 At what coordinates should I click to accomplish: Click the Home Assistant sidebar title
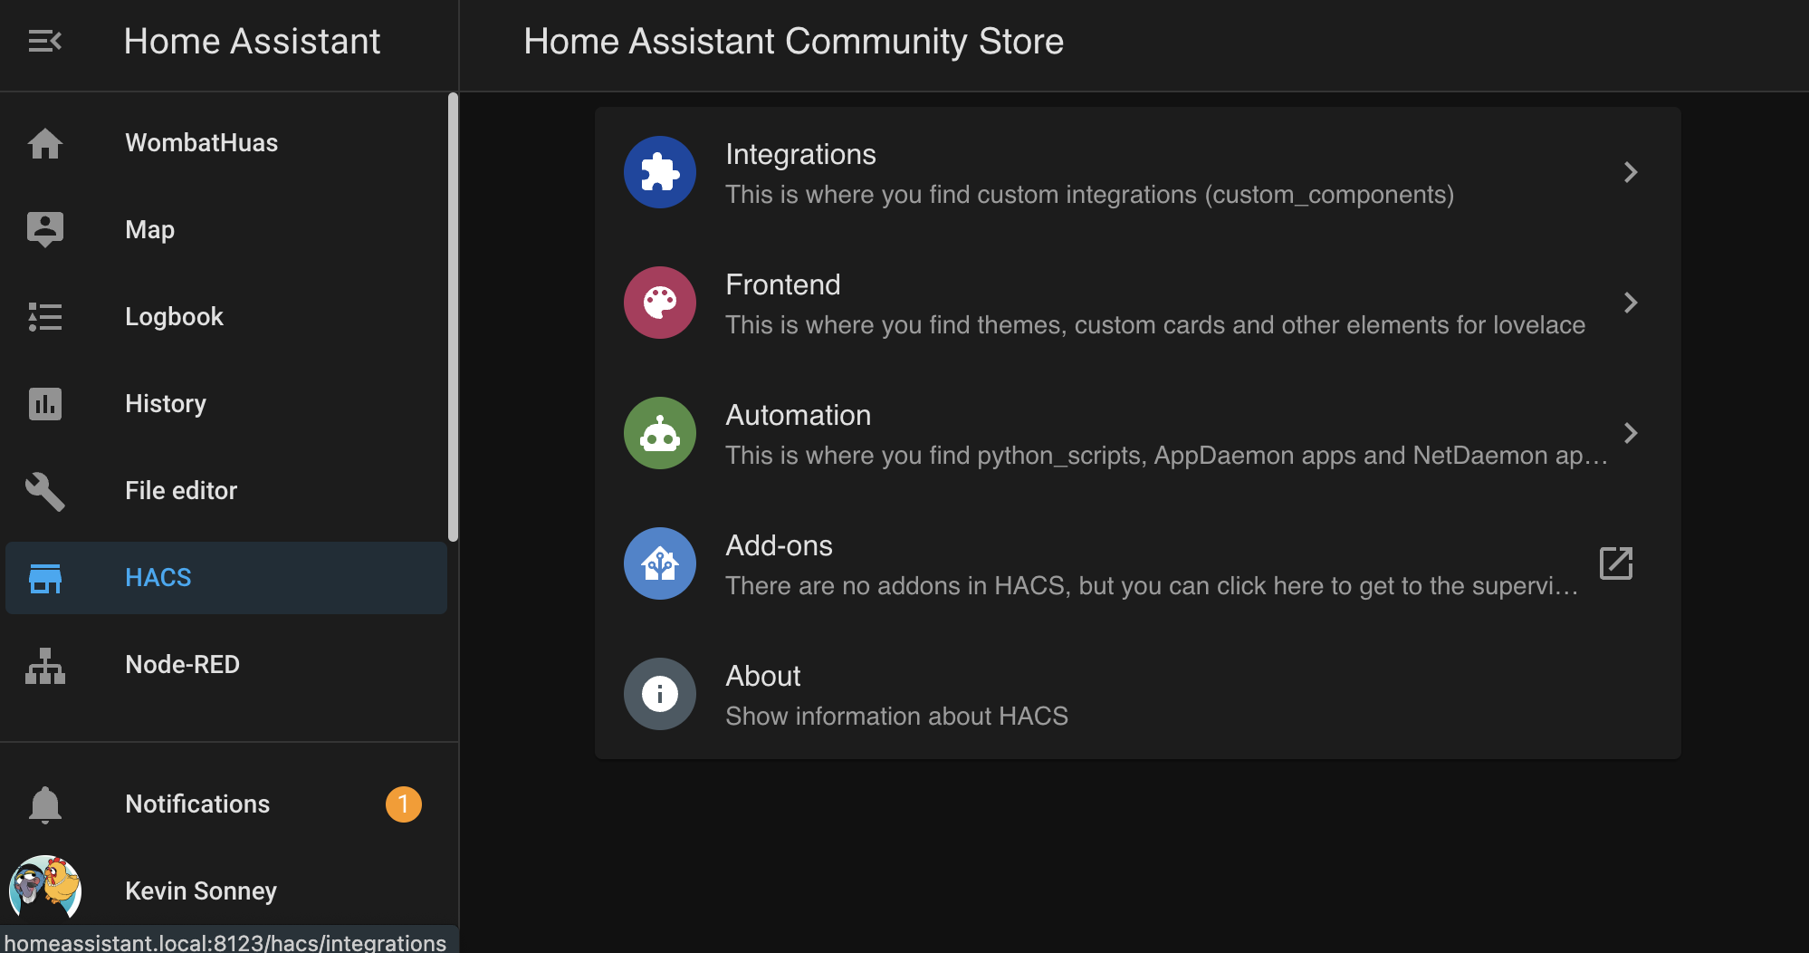[x=252, y=41]
